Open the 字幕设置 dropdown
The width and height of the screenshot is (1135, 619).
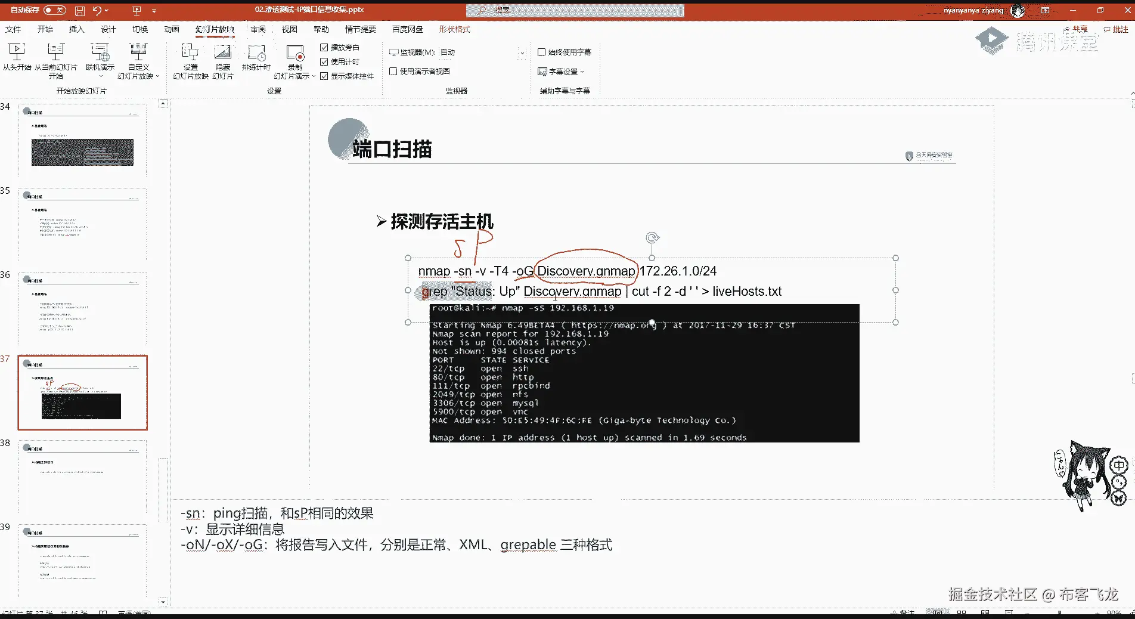(561, 72)
